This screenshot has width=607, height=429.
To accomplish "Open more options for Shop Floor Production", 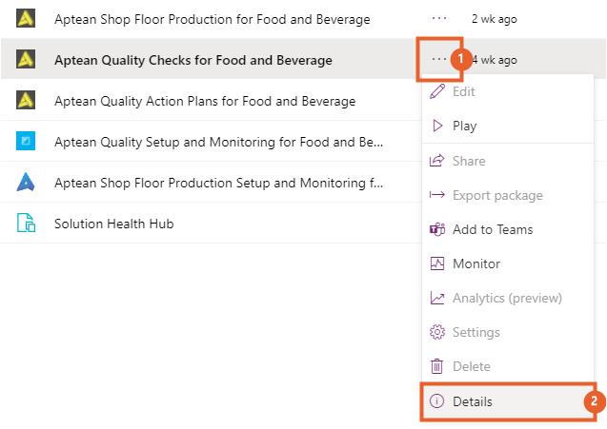I will (x=438, y=18).
